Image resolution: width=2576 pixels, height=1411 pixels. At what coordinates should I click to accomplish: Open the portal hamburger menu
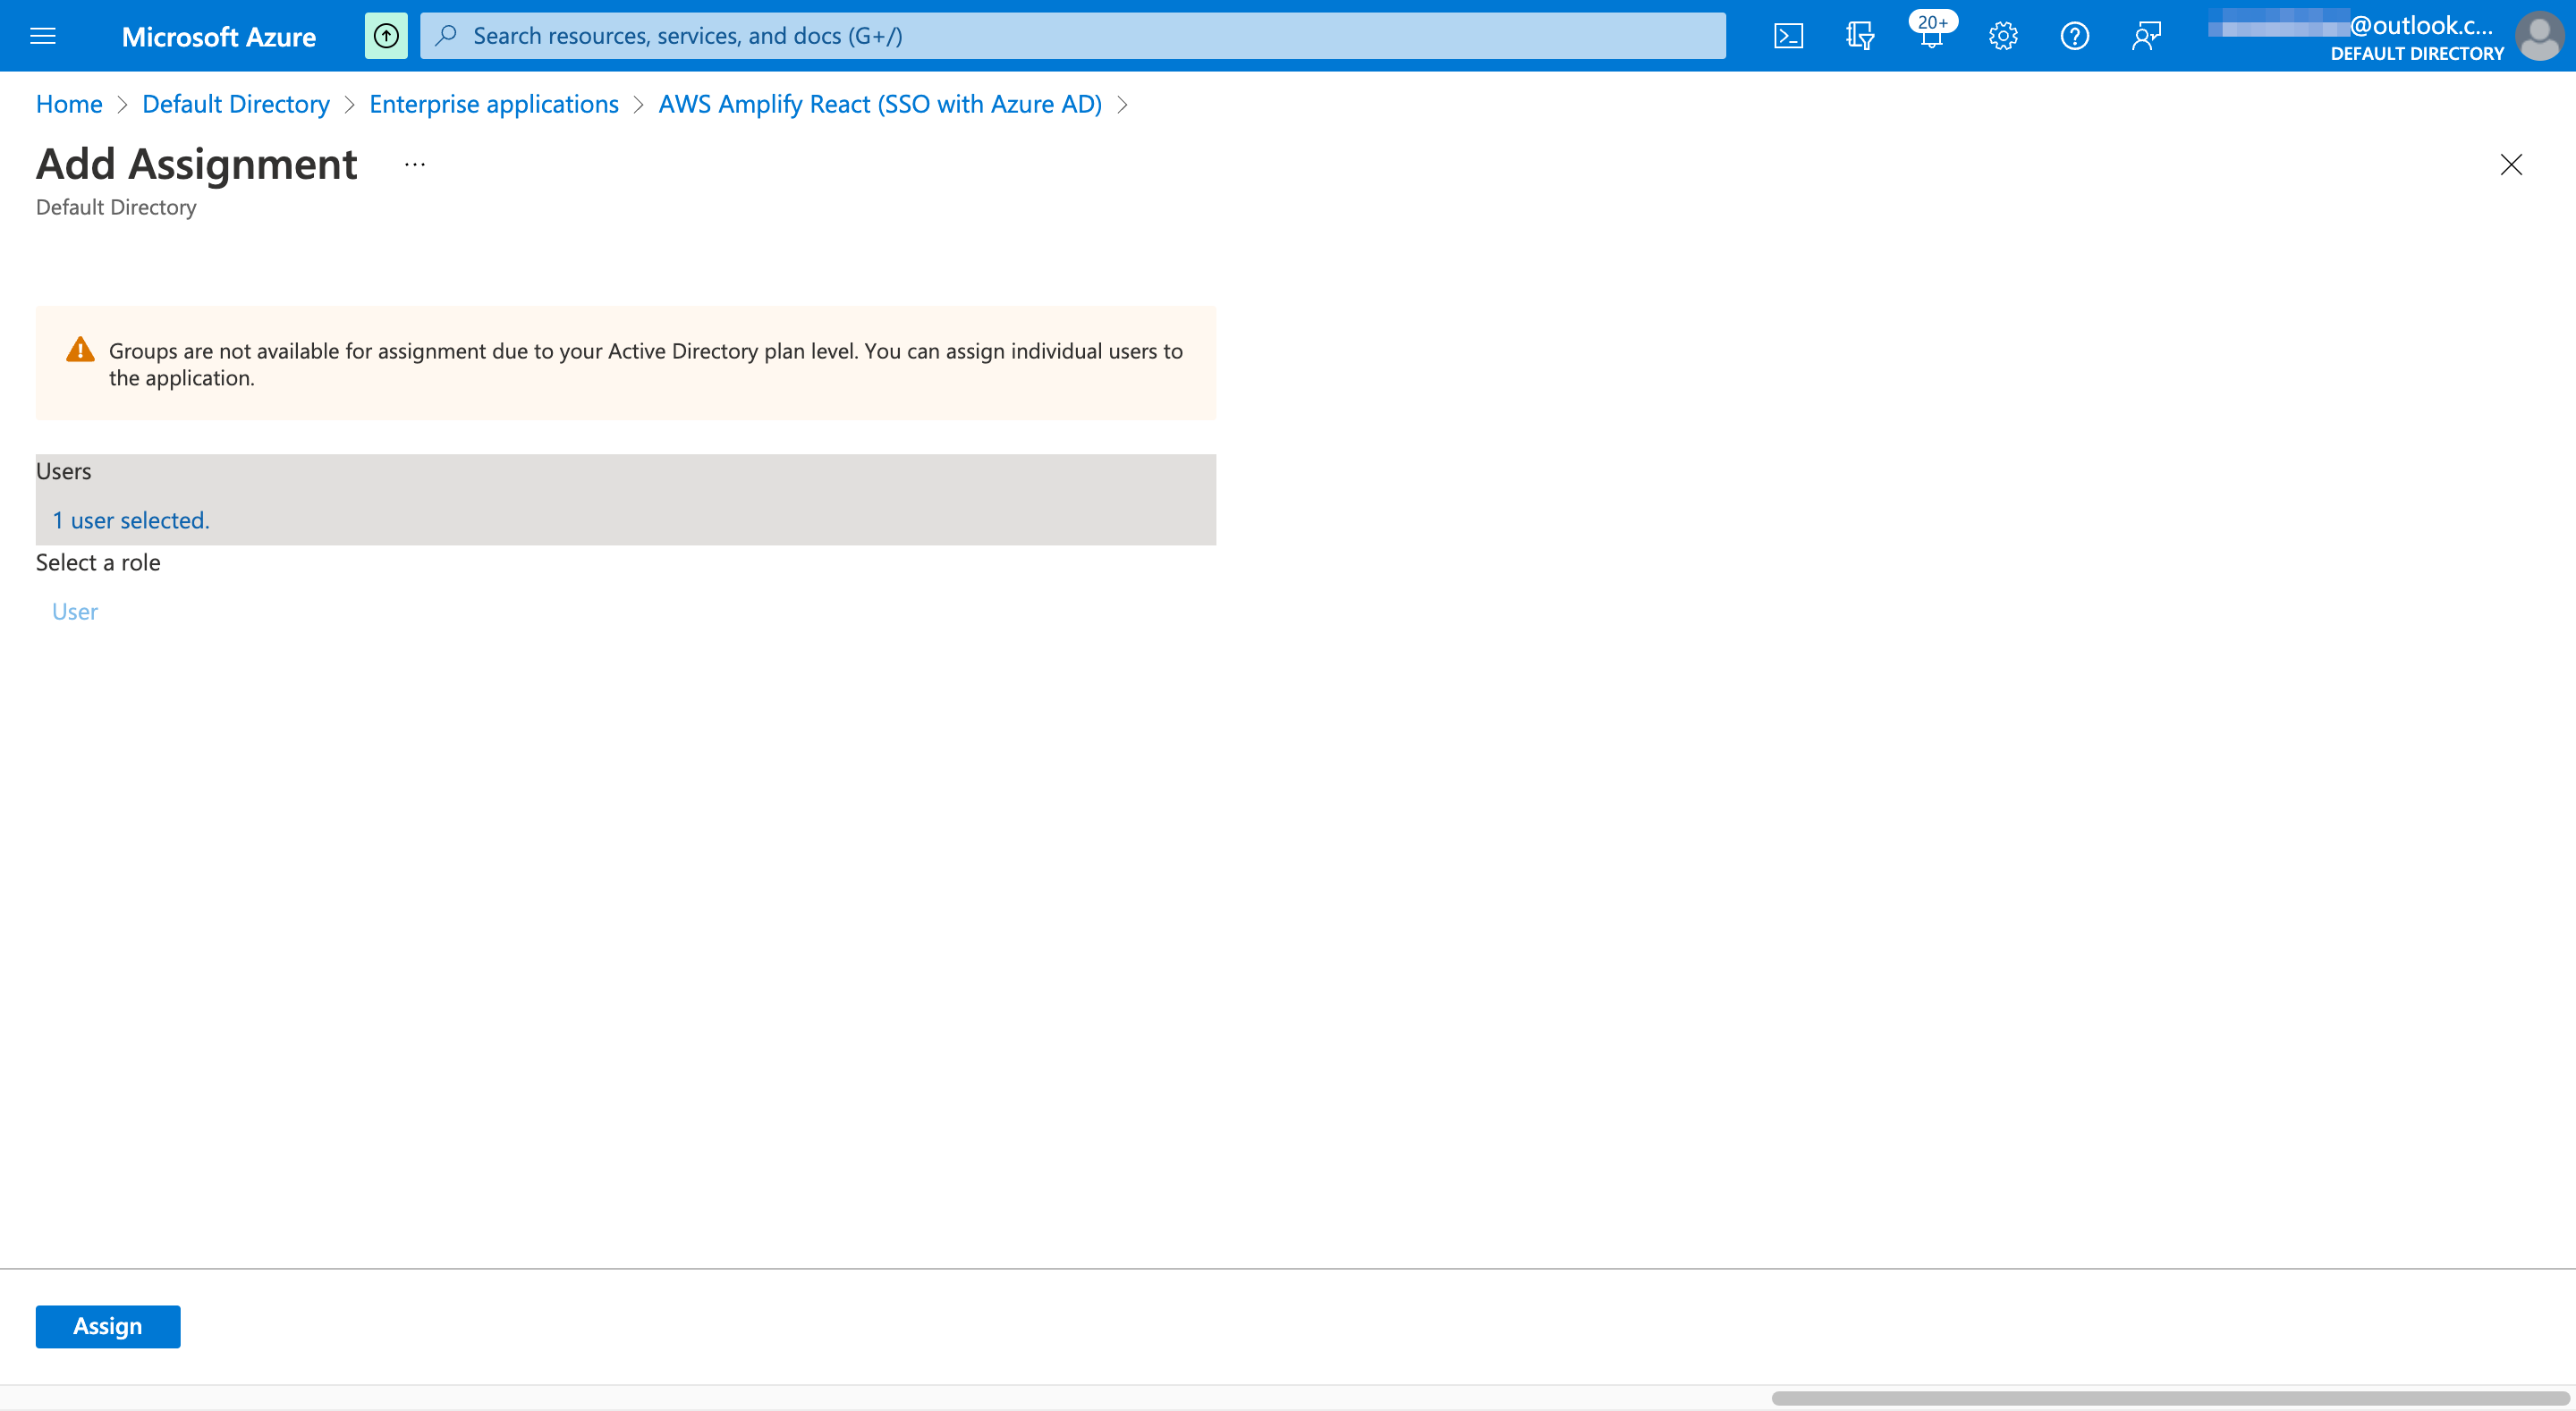tap(43, 35)
